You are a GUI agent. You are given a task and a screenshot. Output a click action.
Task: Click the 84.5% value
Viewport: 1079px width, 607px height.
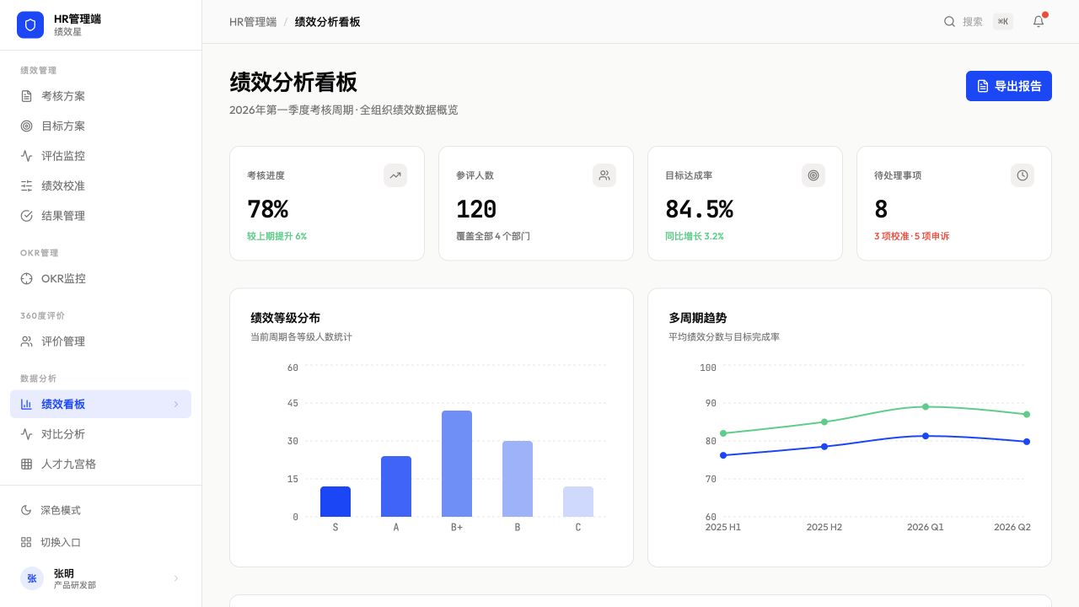pyautogui.click(x=699, y=209)
